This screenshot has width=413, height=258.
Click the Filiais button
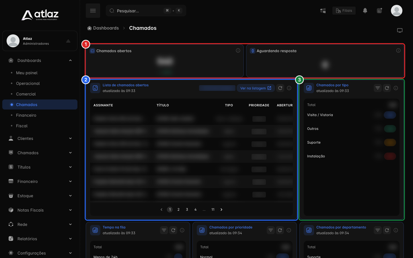click(344, 11)
